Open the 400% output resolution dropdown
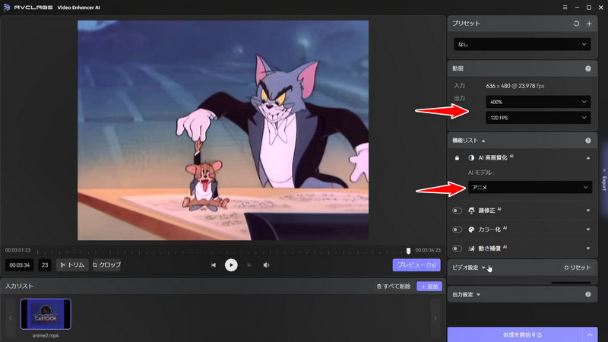 click(x=538, y=102)
